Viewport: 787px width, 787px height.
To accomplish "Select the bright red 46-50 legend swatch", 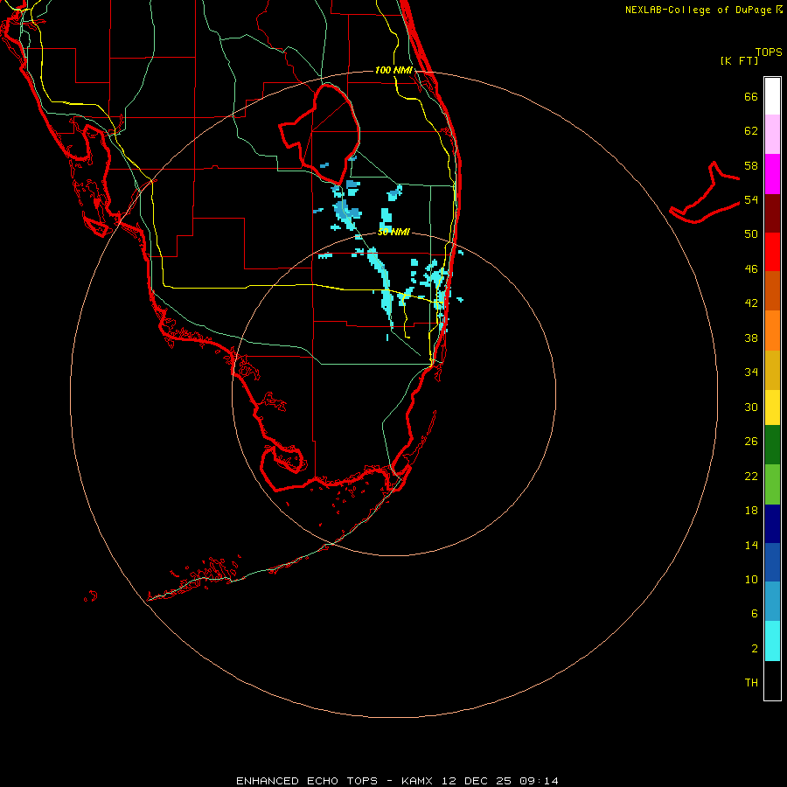I will pyautogui.click(x=772, y=252).
